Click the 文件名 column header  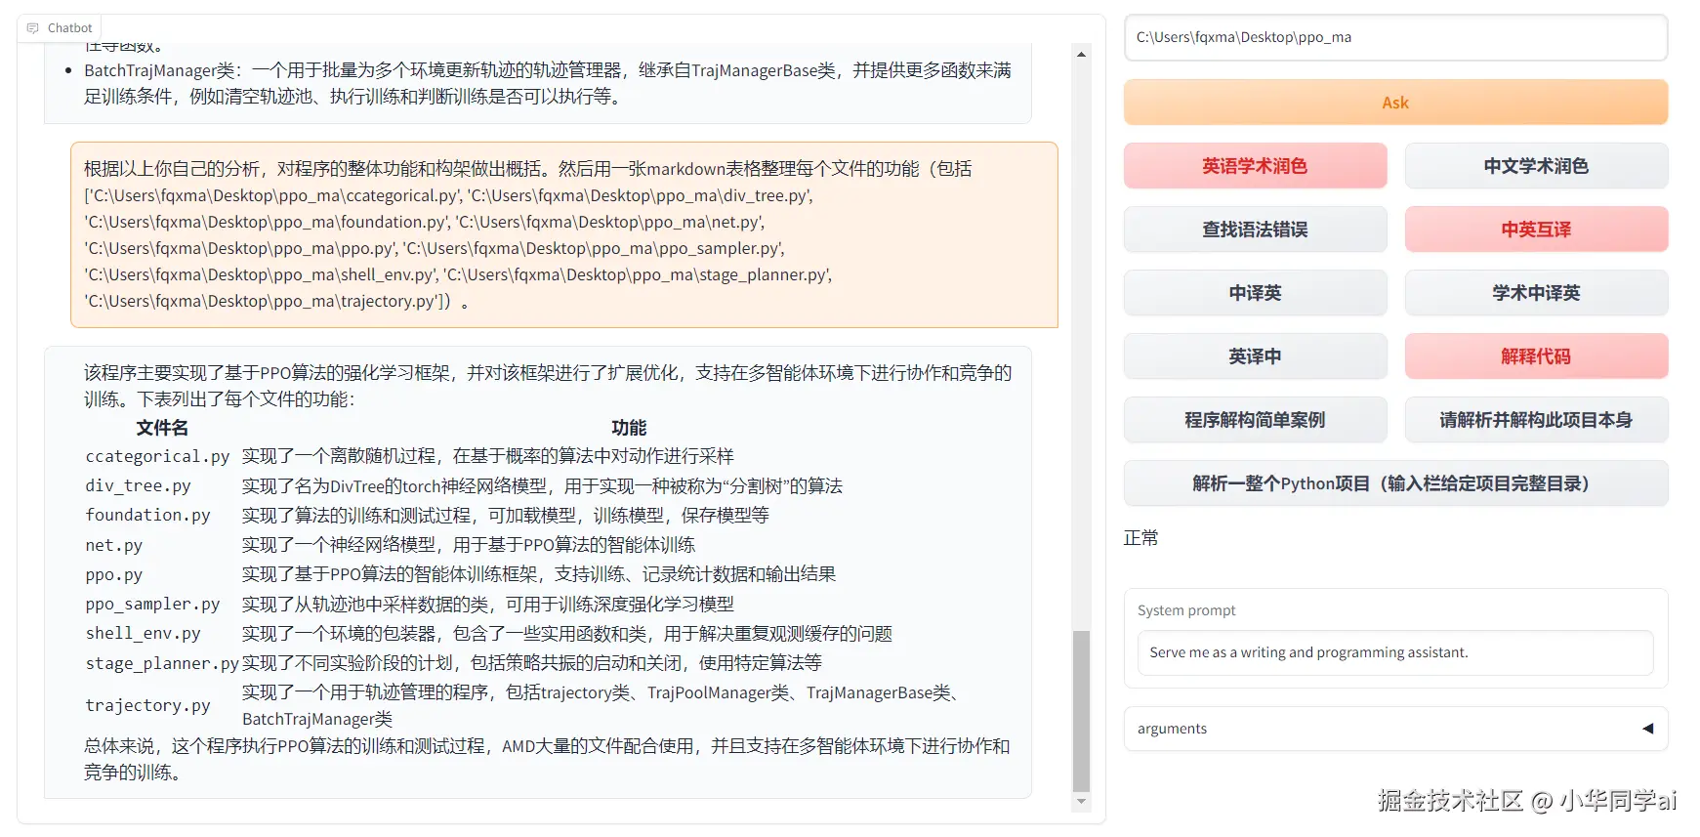point(162,428)
